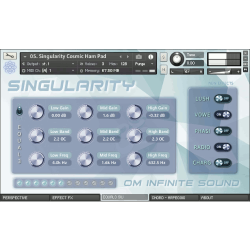Click the camera snapshot icon
The height and width of the screenshot is (250, 250).
(x=138, y=57)
